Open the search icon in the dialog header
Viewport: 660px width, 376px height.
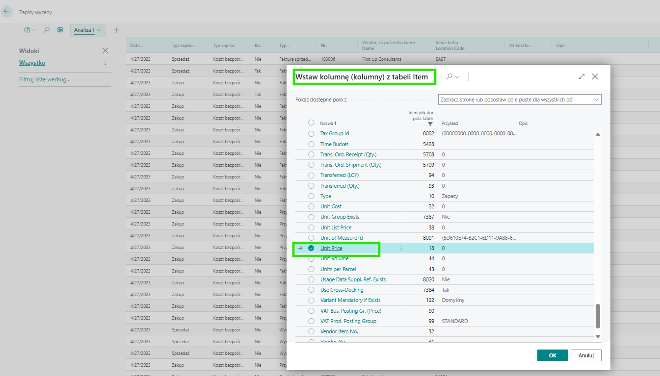(x=449, y=76)
